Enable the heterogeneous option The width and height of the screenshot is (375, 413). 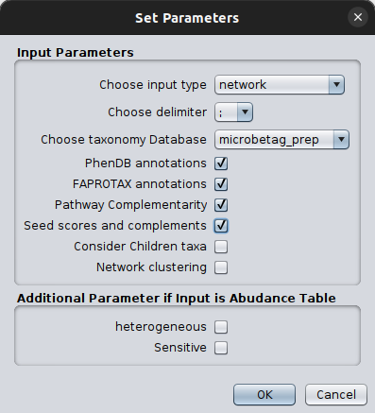[221, 327]
